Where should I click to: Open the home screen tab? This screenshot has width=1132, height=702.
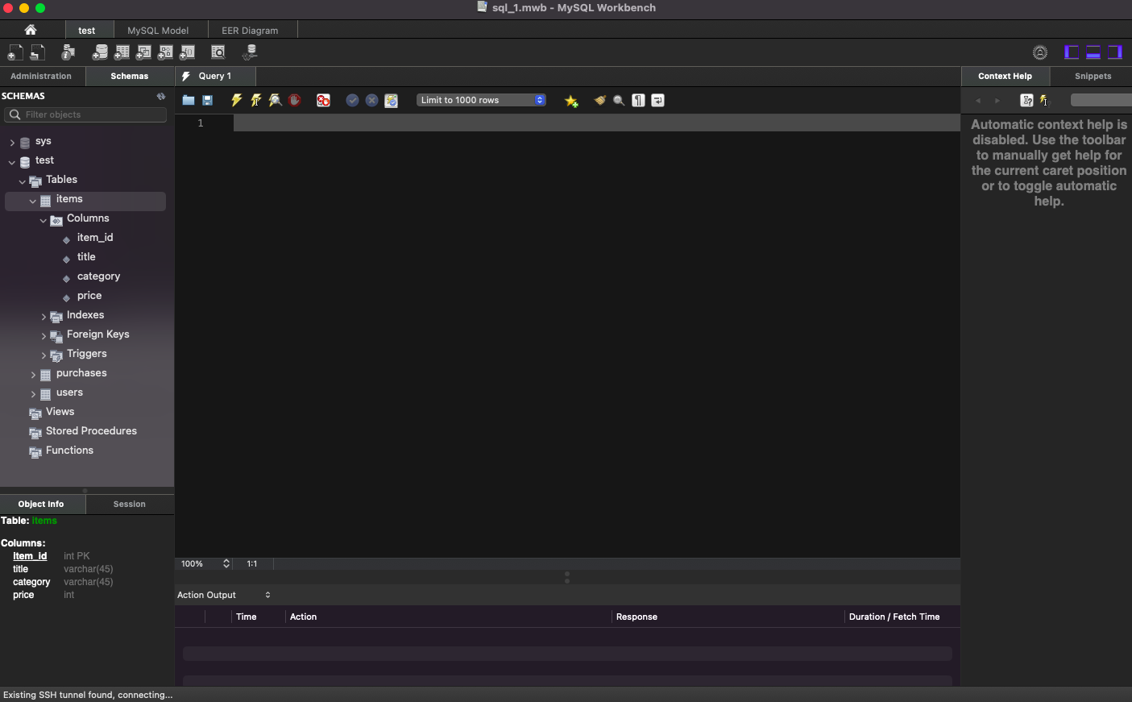click(x=31, y=30)
